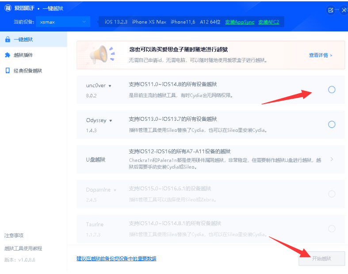
Task: Click the Odyssey version 1.4.3 text
Action: pos(91,130)
